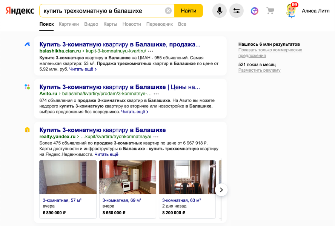The image size is (335, 226).
Task: Open search settings sliders icon
Action: [x=237, y=11]
